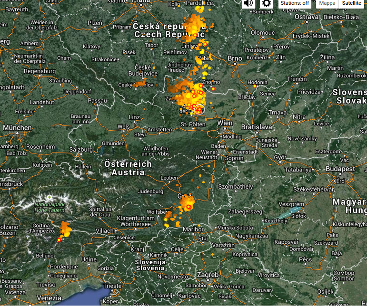
Task: Click the red ring strike south of Graz
Action: click(189, 207)
